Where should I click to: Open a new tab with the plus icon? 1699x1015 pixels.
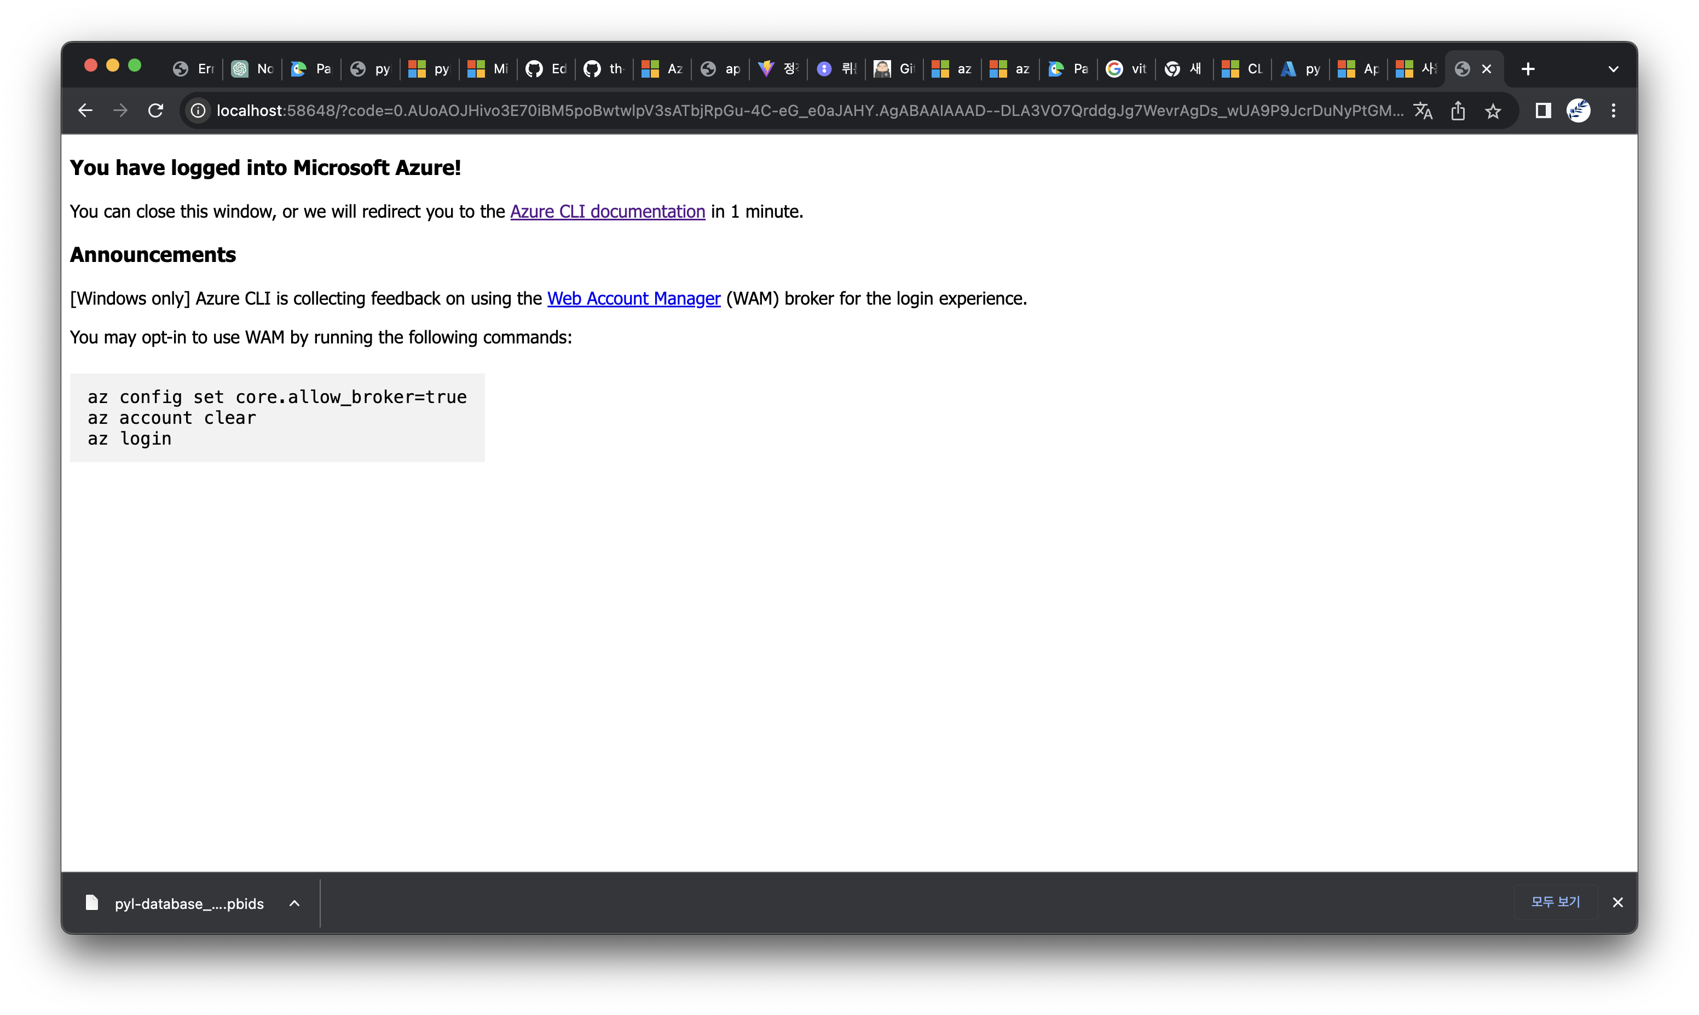coord(1528,68)
